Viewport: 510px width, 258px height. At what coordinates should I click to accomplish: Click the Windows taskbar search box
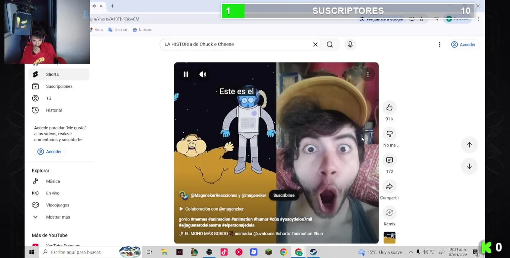(x=90, y=252)
